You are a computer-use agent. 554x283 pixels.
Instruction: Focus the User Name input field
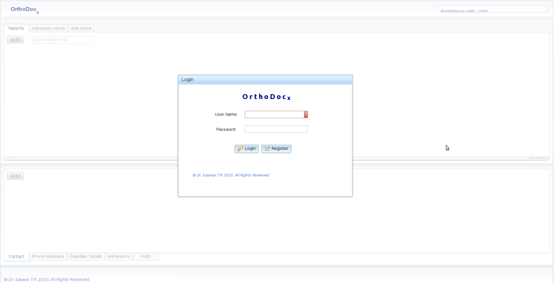tap(274, 115)
